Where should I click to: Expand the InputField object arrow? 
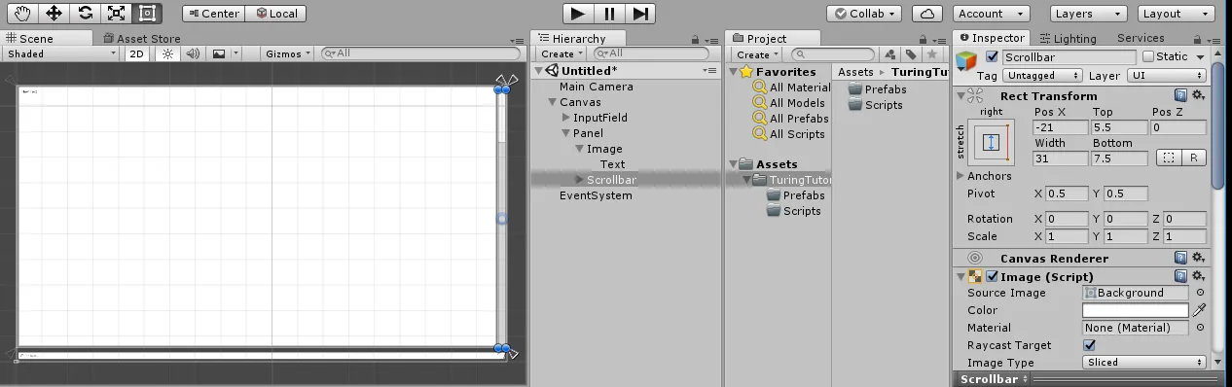point(566,118)
